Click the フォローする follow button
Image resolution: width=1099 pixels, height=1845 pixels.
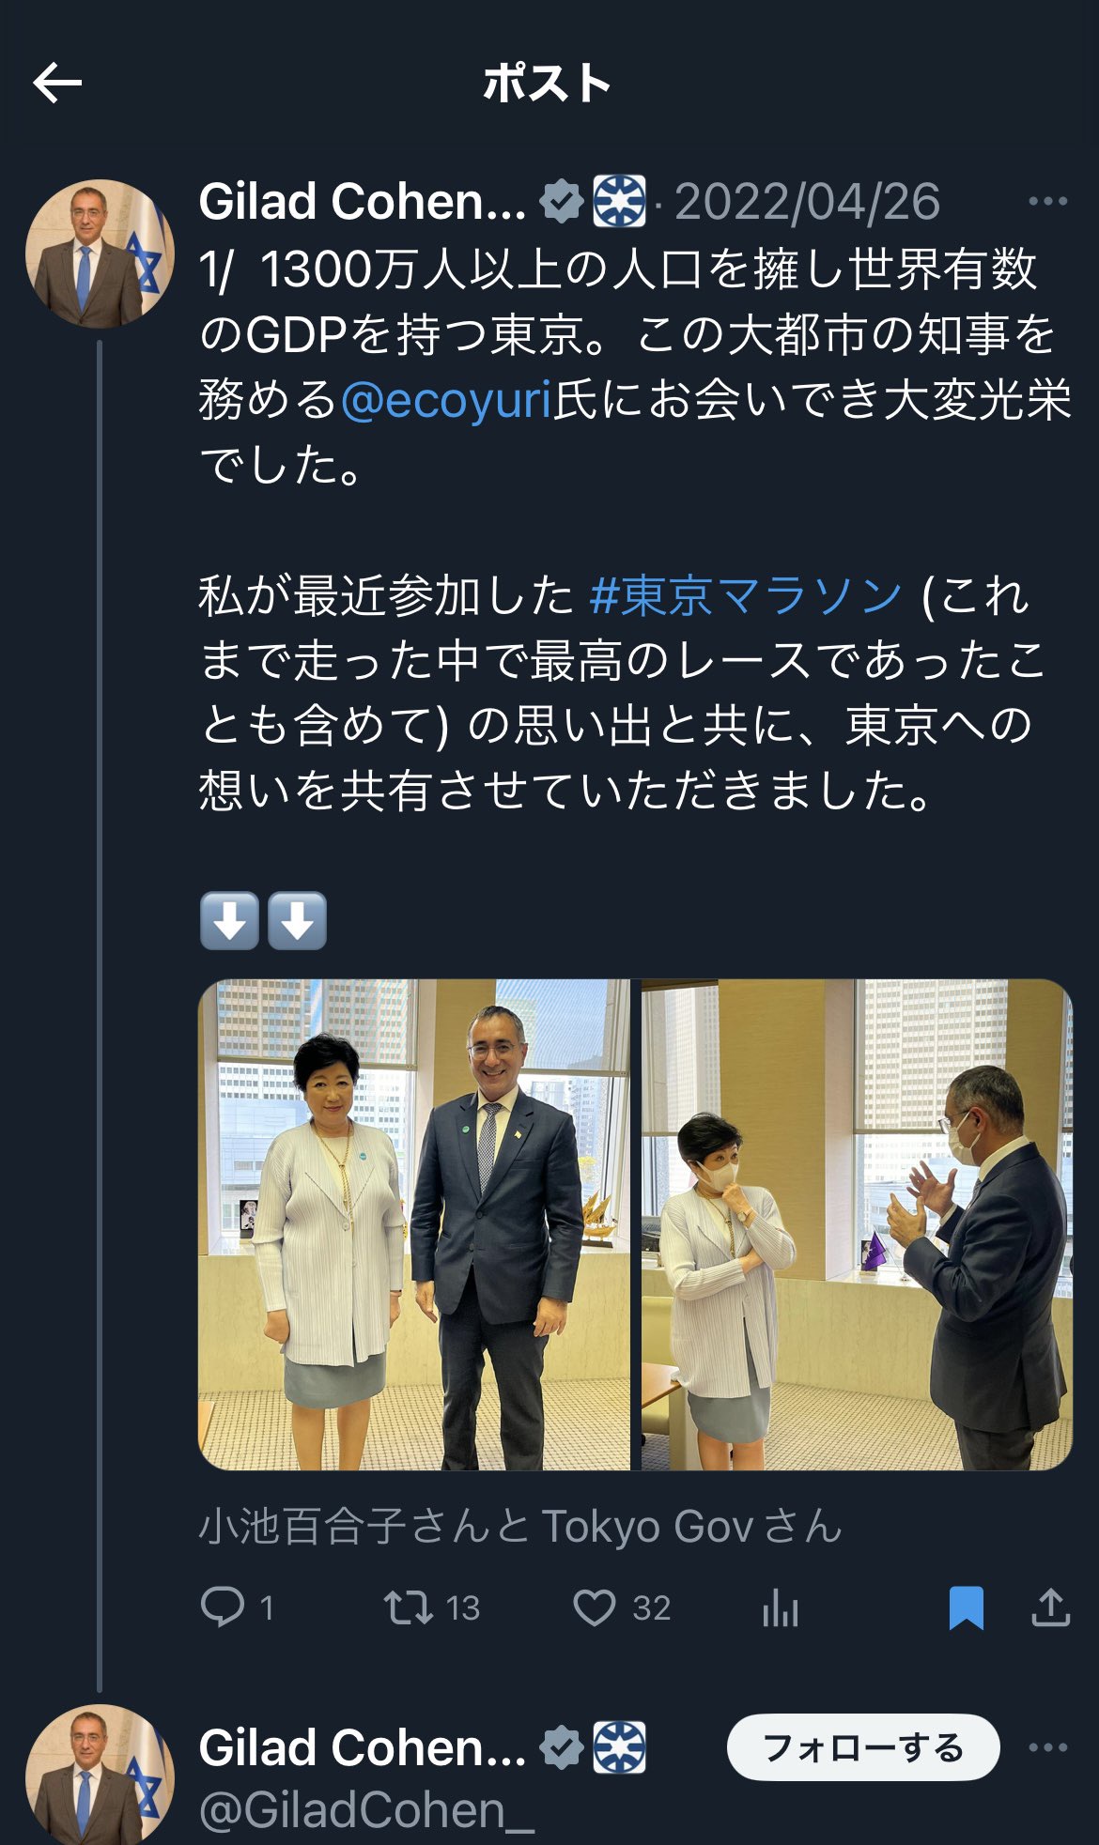(863, 1747)
